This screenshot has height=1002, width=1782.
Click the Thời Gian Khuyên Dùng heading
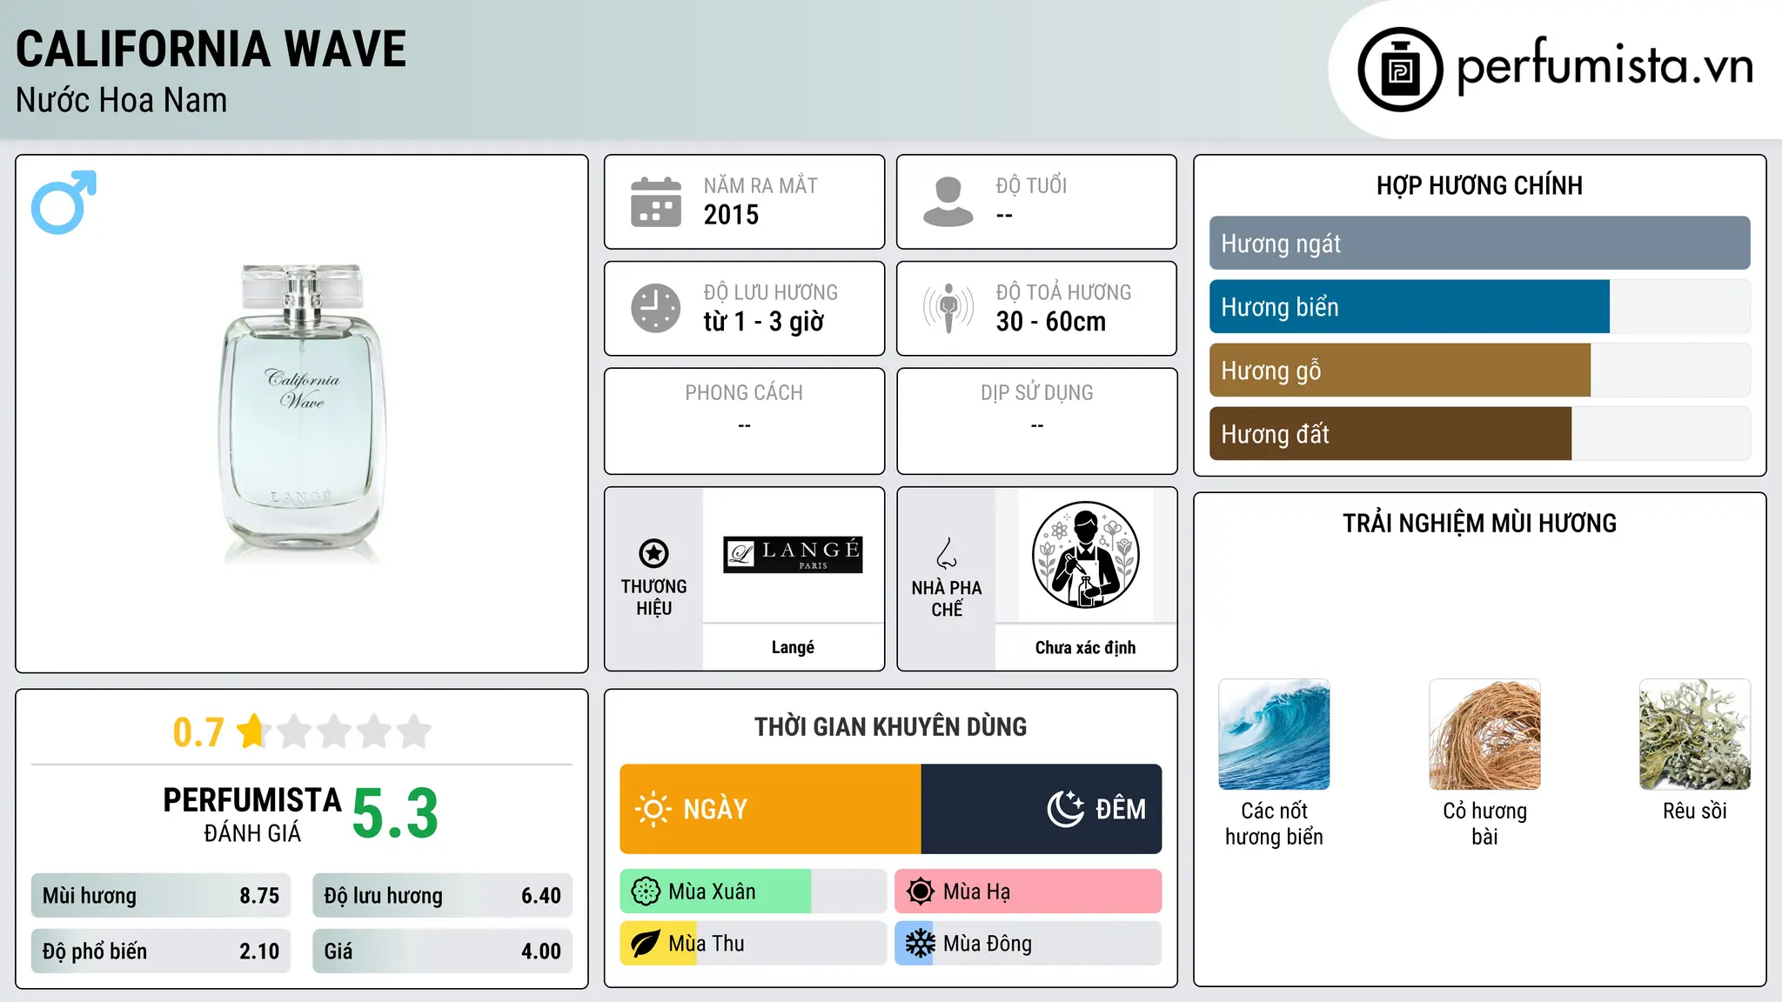(x=890, y=727)
